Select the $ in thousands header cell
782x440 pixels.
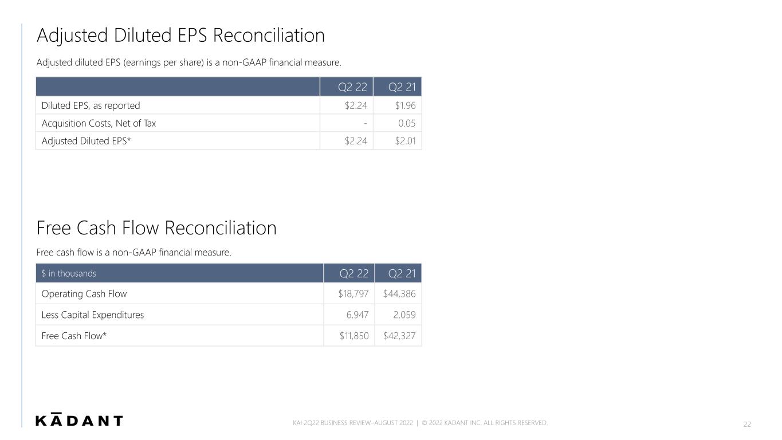[178, 273]
